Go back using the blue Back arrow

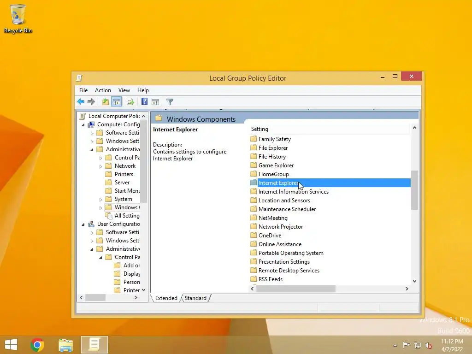pyautogui.click(x=81, y=102)
